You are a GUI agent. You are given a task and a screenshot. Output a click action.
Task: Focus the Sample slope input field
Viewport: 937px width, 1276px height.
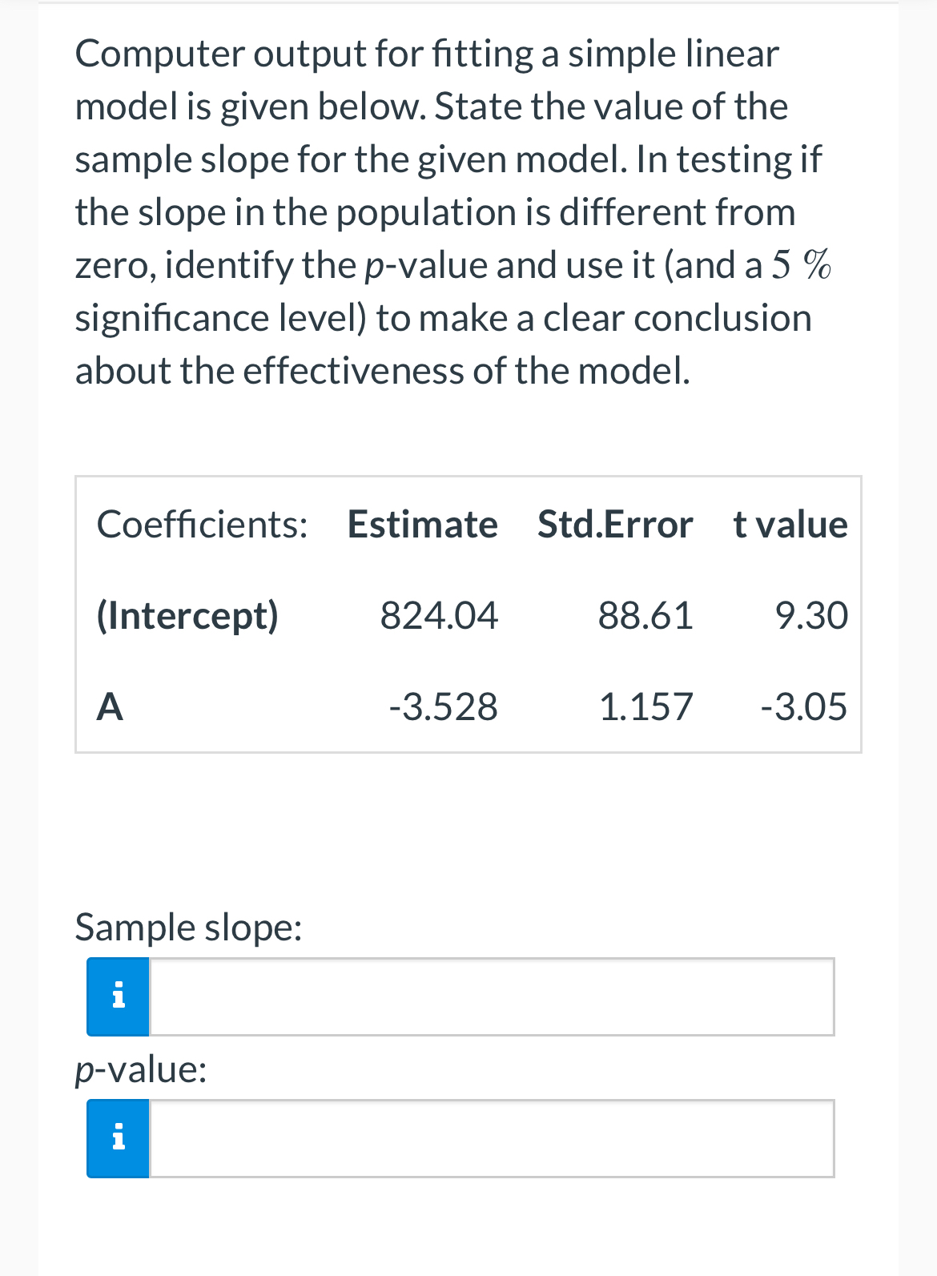[492, 996]
